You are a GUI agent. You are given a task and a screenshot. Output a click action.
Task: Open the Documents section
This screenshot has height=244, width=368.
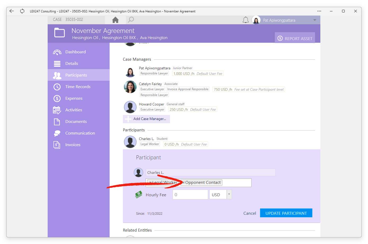79,122
